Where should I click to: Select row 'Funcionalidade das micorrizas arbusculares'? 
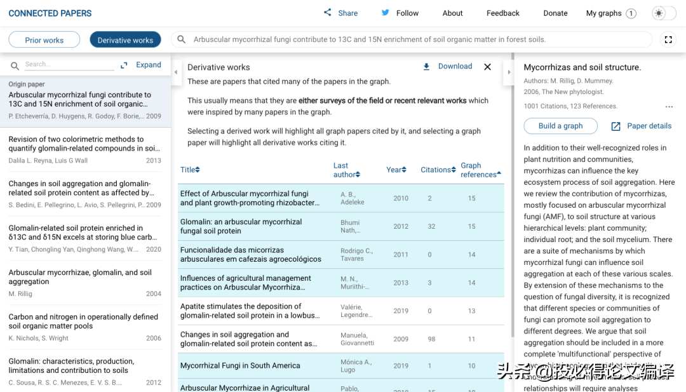click(x=341, y=255)
